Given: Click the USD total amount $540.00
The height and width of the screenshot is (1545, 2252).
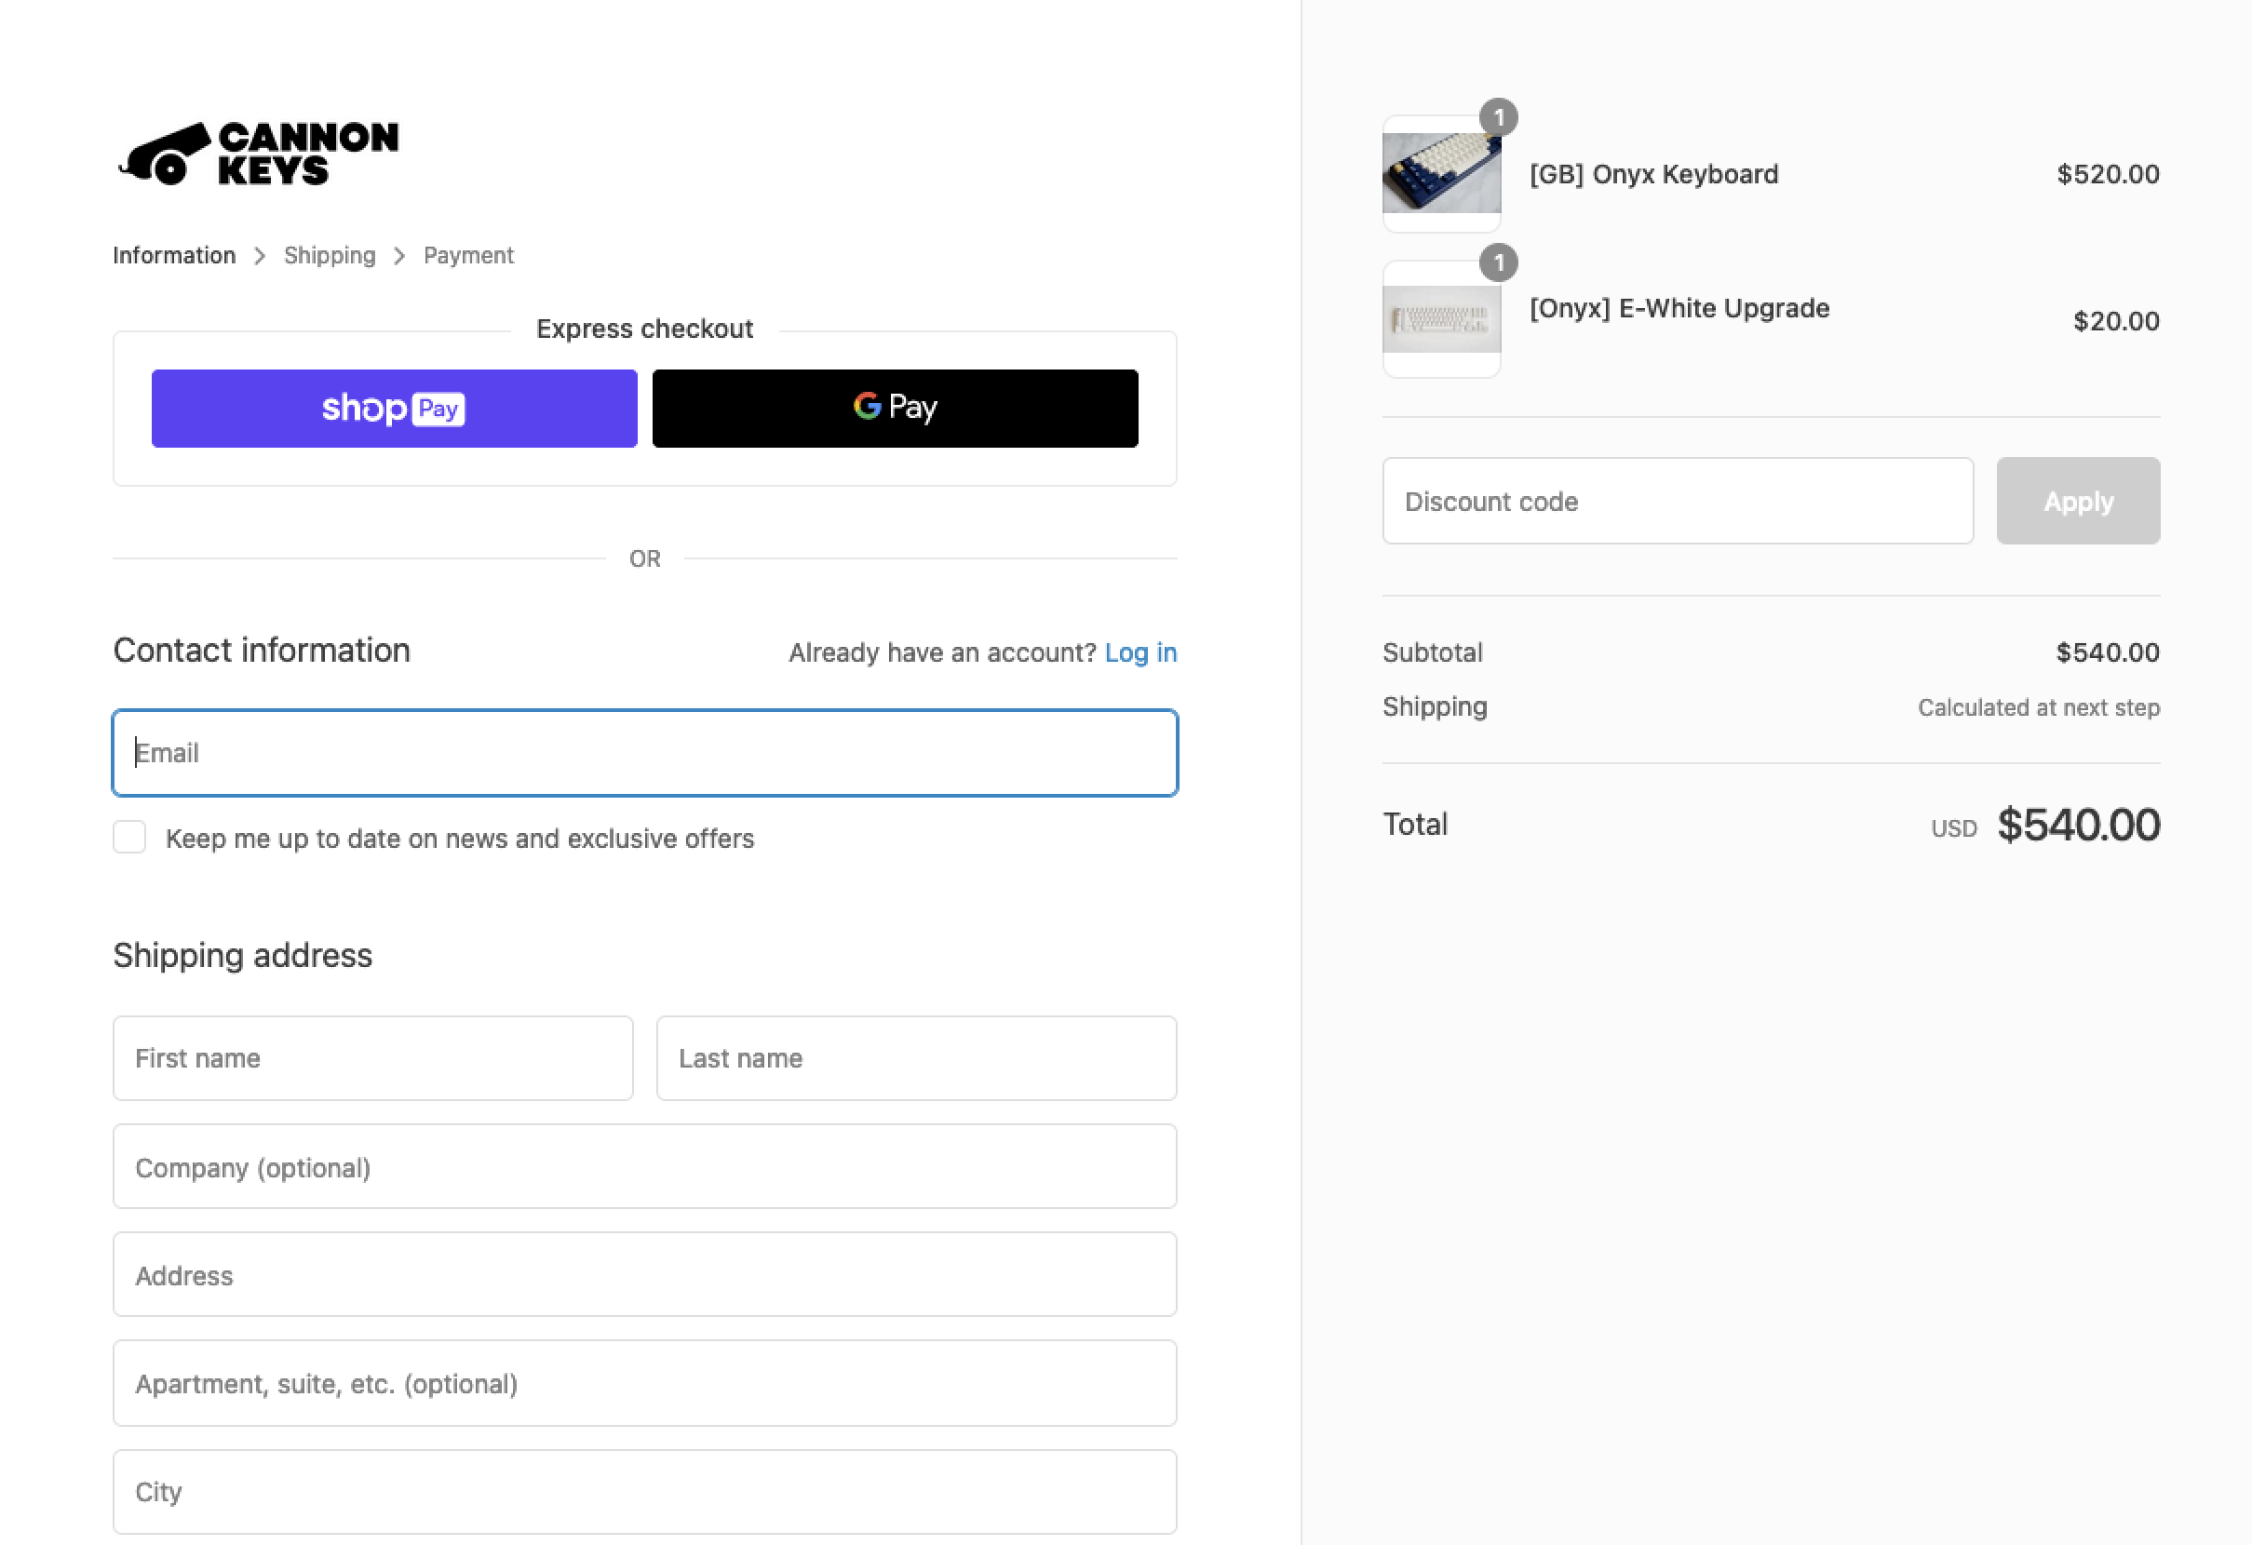Looking at the screenshot, I should pos(2079,826).
